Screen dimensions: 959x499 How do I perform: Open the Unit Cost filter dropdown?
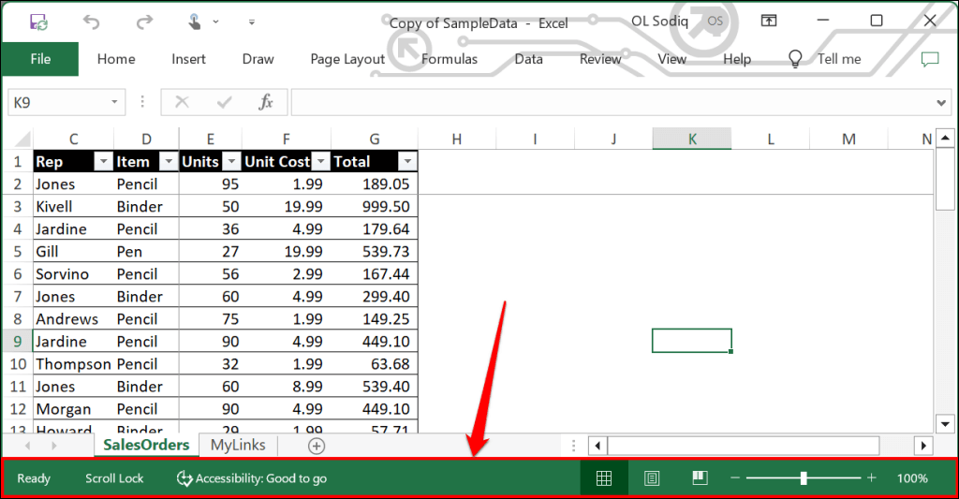pos(320,162)
